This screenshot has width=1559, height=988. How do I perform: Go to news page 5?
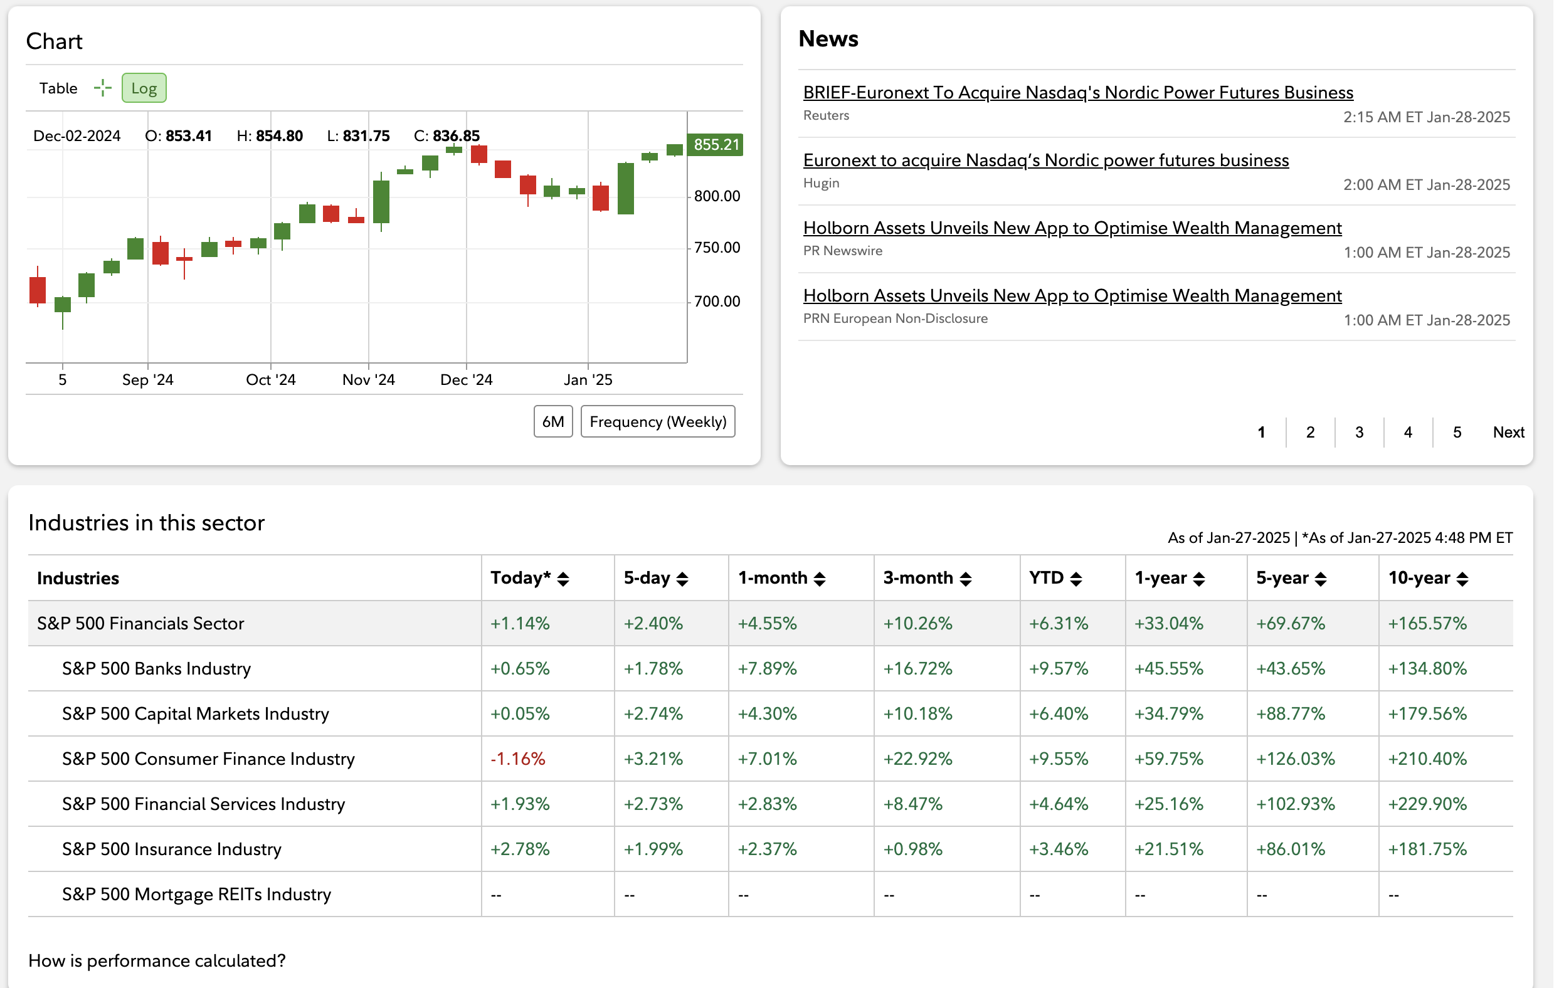1458,432
